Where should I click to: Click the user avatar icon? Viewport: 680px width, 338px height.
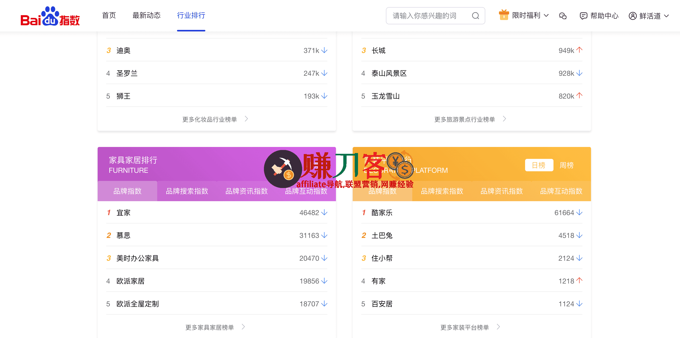point(633,16)
